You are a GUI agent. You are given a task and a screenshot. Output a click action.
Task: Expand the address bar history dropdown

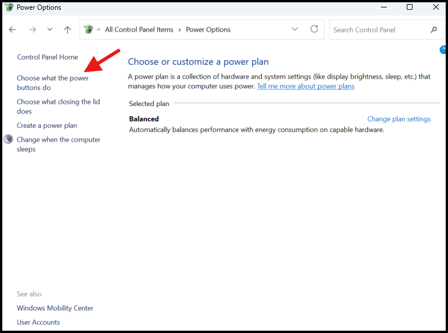(x=294, y=29)
